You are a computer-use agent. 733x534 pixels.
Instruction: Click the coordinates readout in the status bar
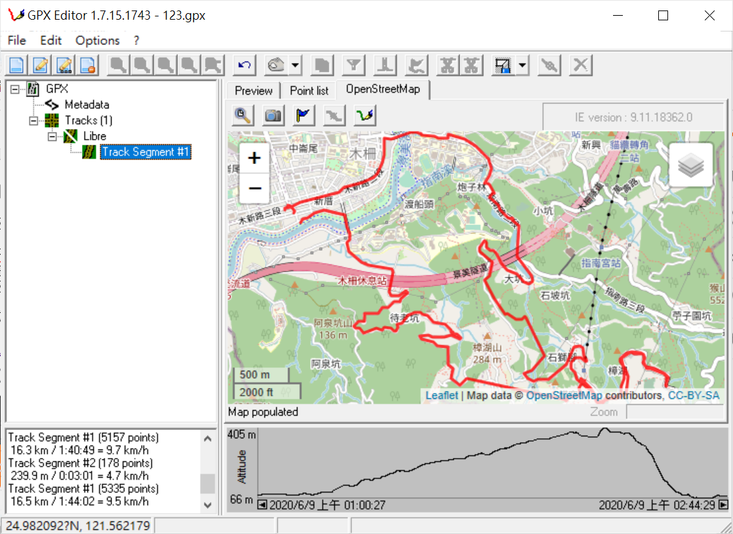click(77, 525)
